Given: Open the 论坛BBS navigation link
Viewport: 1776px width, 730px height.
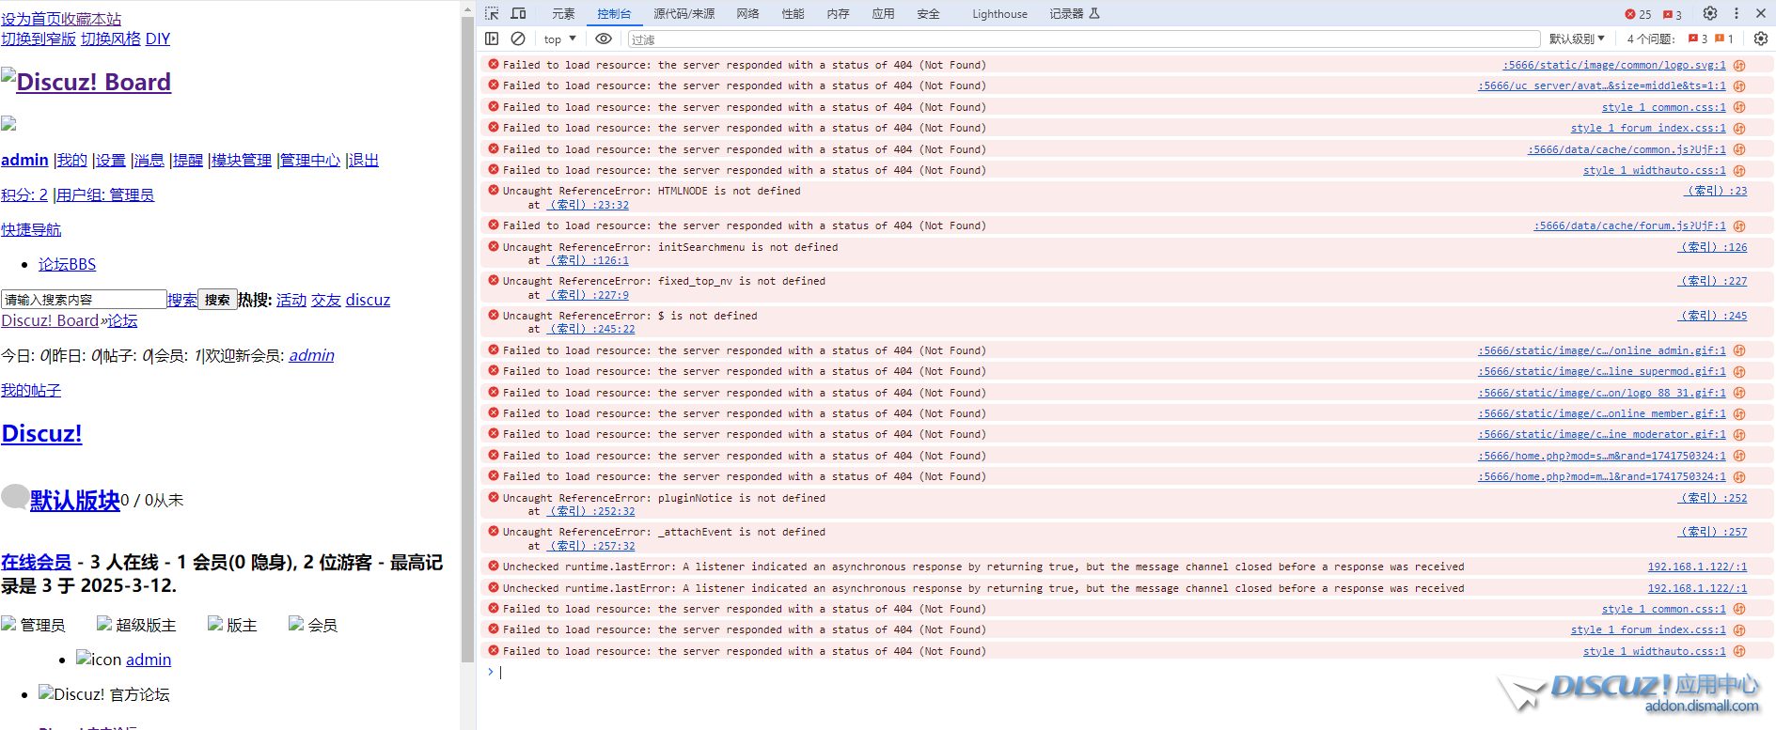Looking at the screenshot, I should coord(67,264).
